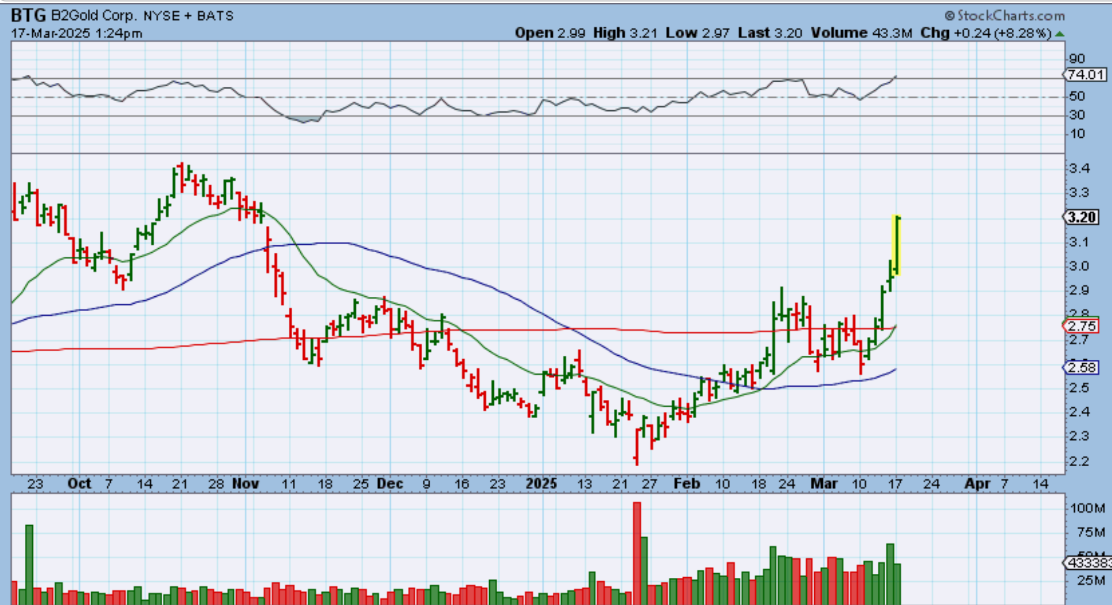1112x605 pixels.
Task: Click the 3.20 last price tag
Action: pyautogui.click(x=1082, y=217)
